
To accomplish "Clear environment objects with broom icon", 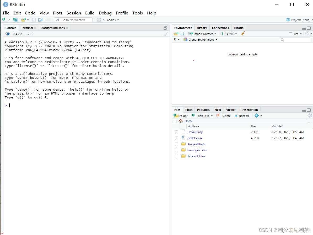I will click(243, 34).
